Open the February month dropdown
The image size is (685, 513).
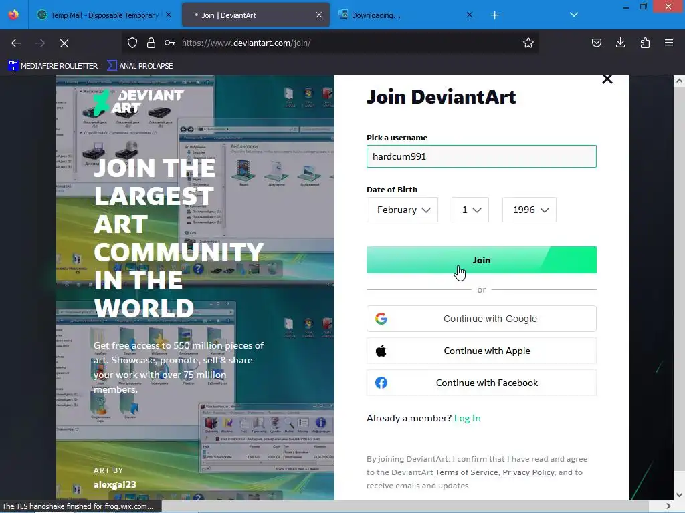point(402,210)
